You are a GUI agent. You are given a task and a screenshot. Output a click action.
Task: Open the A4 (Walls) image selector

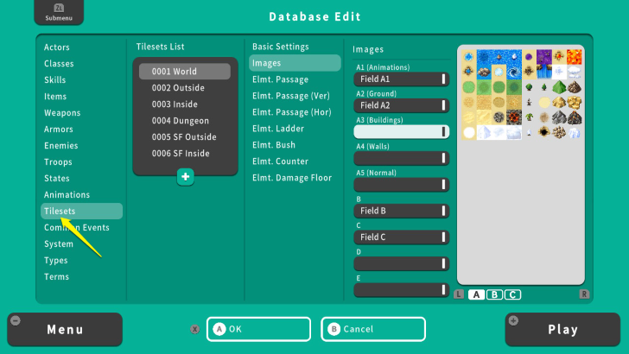click(401, 158)
